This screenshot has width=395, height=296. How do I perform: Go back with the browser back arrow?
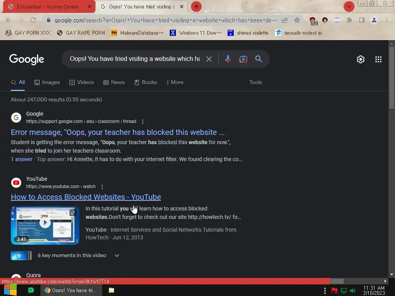8,20
